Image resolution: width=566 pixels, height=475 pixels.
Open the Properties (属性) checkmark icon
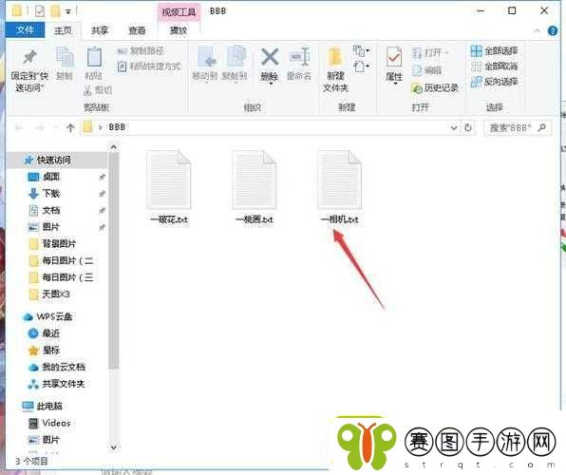pyautogui.click(x=394, y=58)
